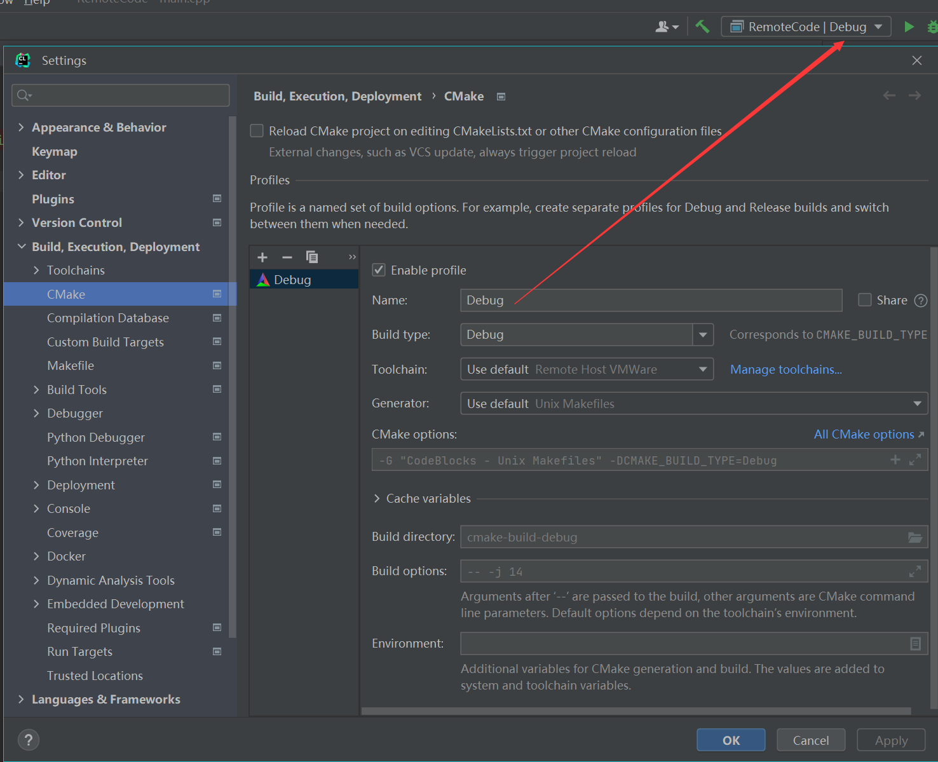Click the horizontal scrollbar under profile settings

[x=636, y=711]
